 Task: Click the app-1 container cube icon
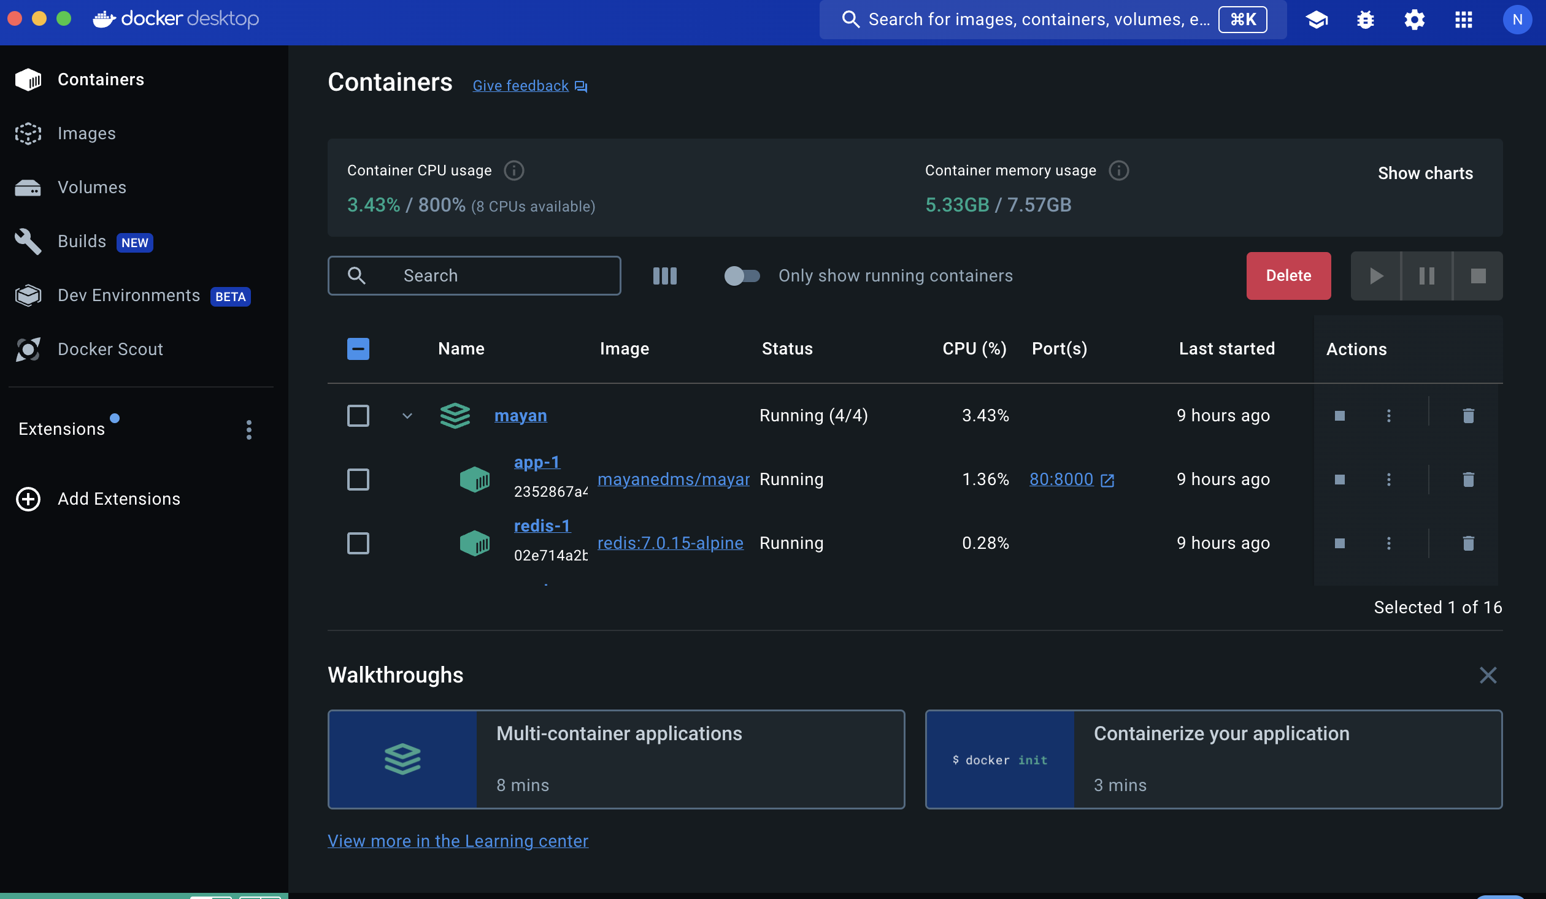pyautogui.click(x=475, y=480)
